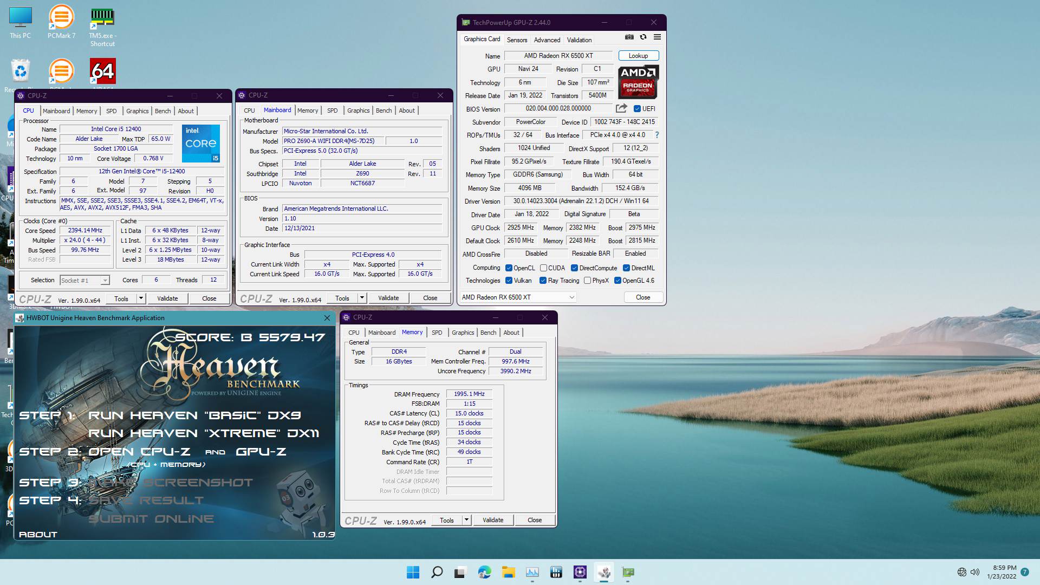
Task: Click the Heaven benchmark taskbar icon
Action: point(604,572)
